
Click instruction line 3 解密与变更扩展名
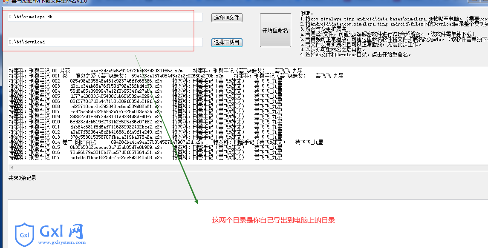coord(323,29)
